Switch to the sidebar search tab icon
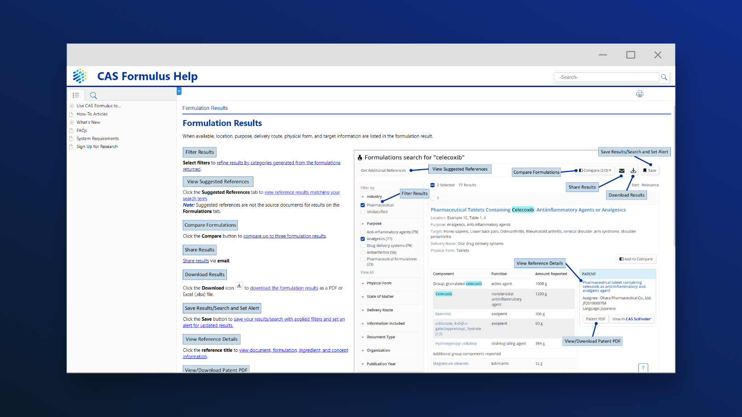 (93, 95)
